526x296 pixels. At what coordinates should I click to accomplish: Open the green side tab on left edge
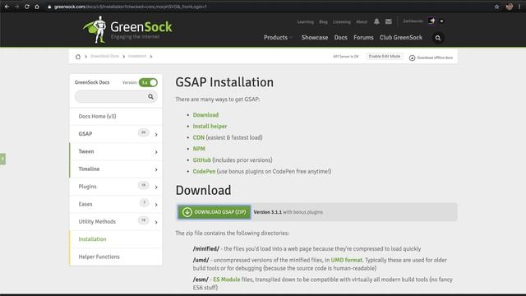(2, 159)
